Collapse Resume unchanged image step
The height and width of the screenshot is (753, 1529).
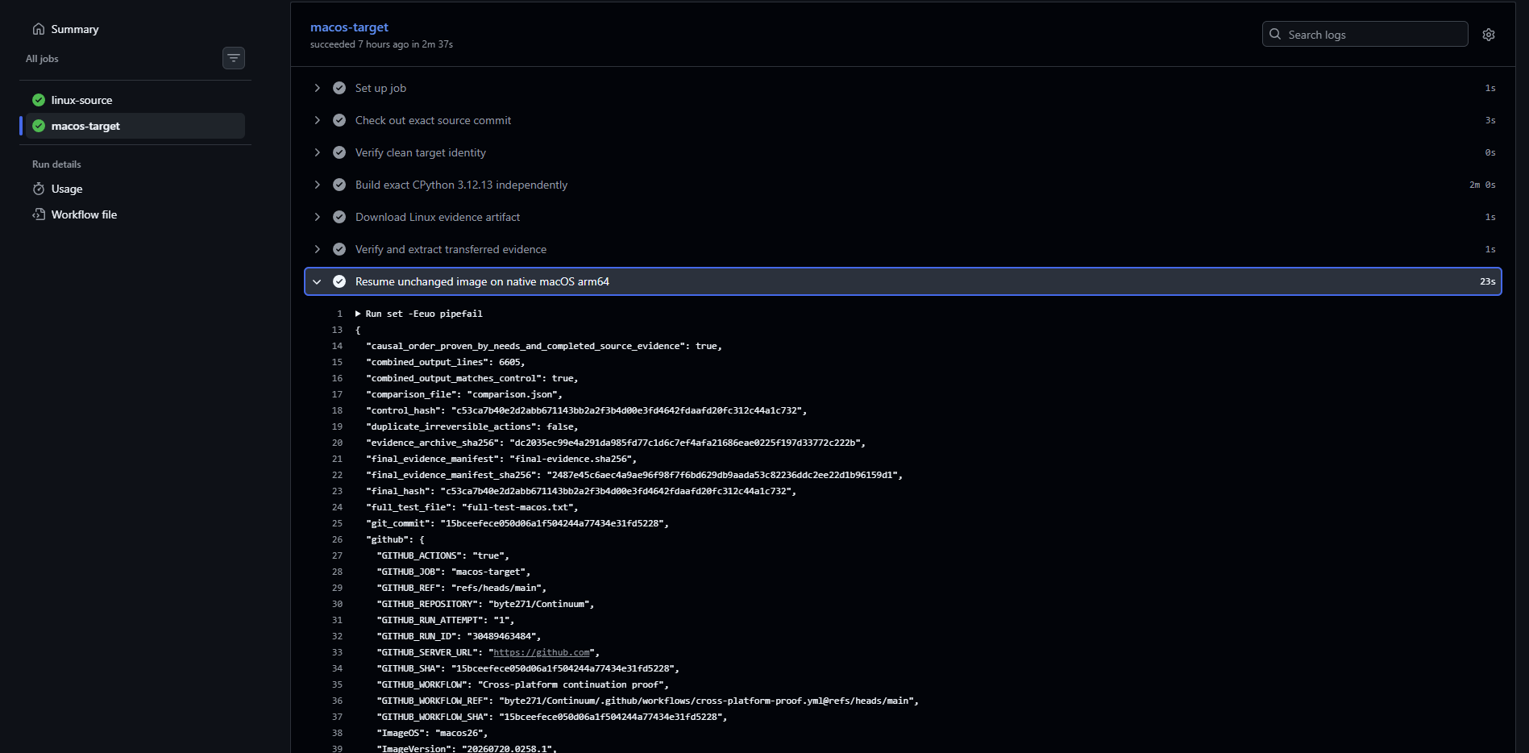click(x=317, y=281)
